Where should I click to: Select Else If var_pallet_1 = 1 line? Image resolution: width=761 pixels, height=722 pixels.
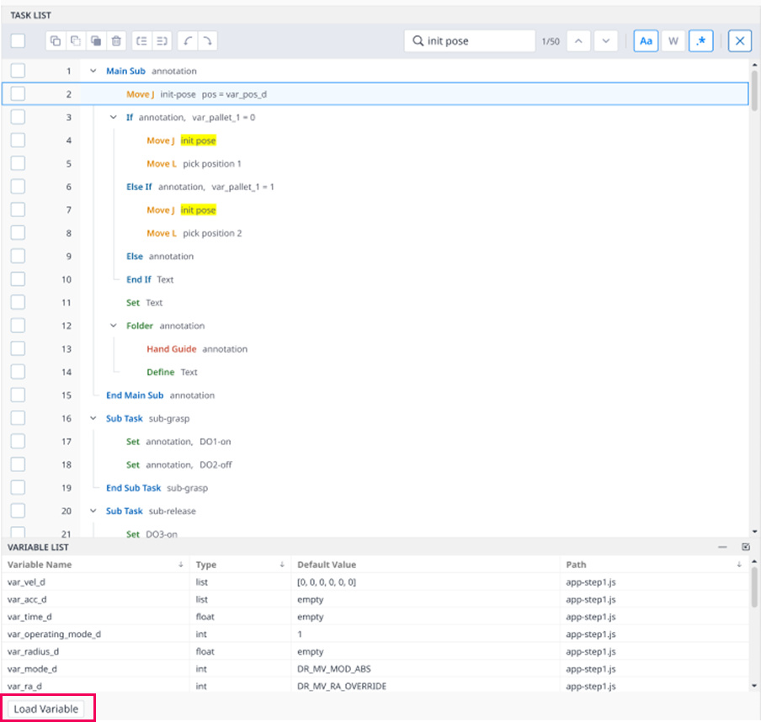[x=375, y=187]
